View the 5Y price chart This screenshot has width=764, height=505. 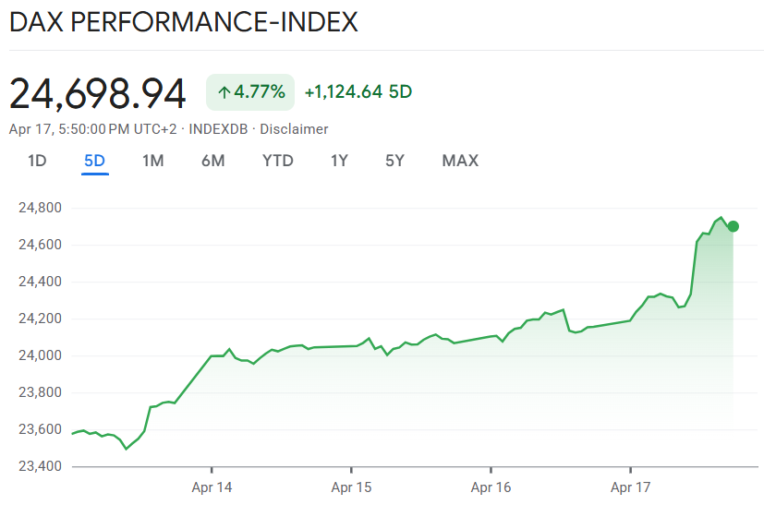(394, 161)
